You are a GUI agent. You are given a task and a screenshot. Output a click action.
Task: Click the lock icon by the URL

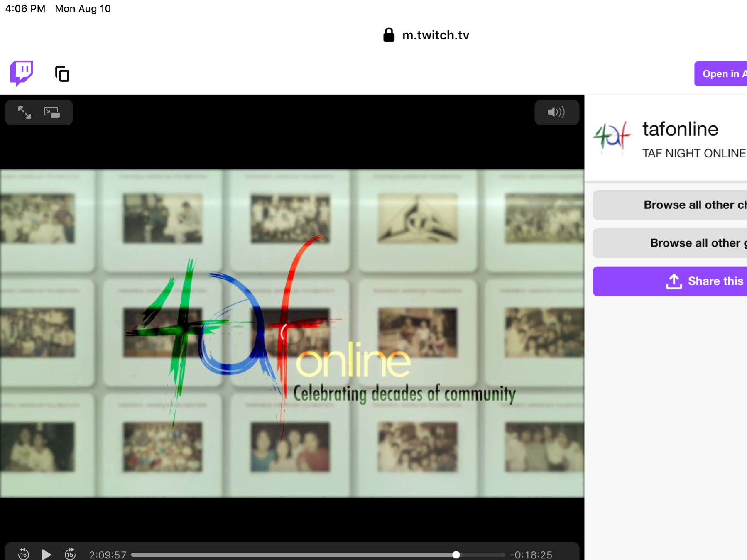[389, 35]
